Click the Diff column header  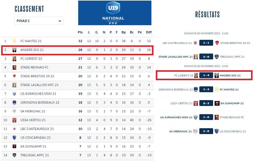tap(149, 32)
